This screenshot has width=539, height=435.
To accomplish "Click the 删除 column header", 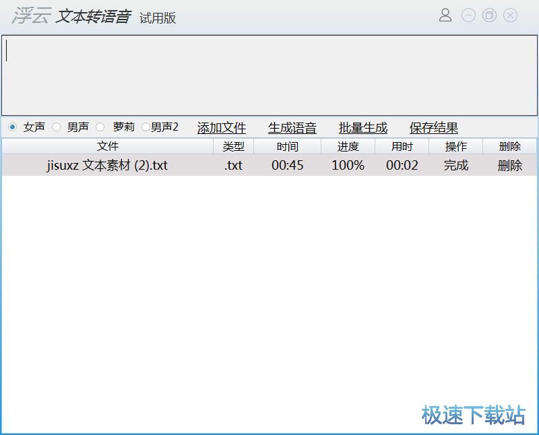I will tap(510, 146).
